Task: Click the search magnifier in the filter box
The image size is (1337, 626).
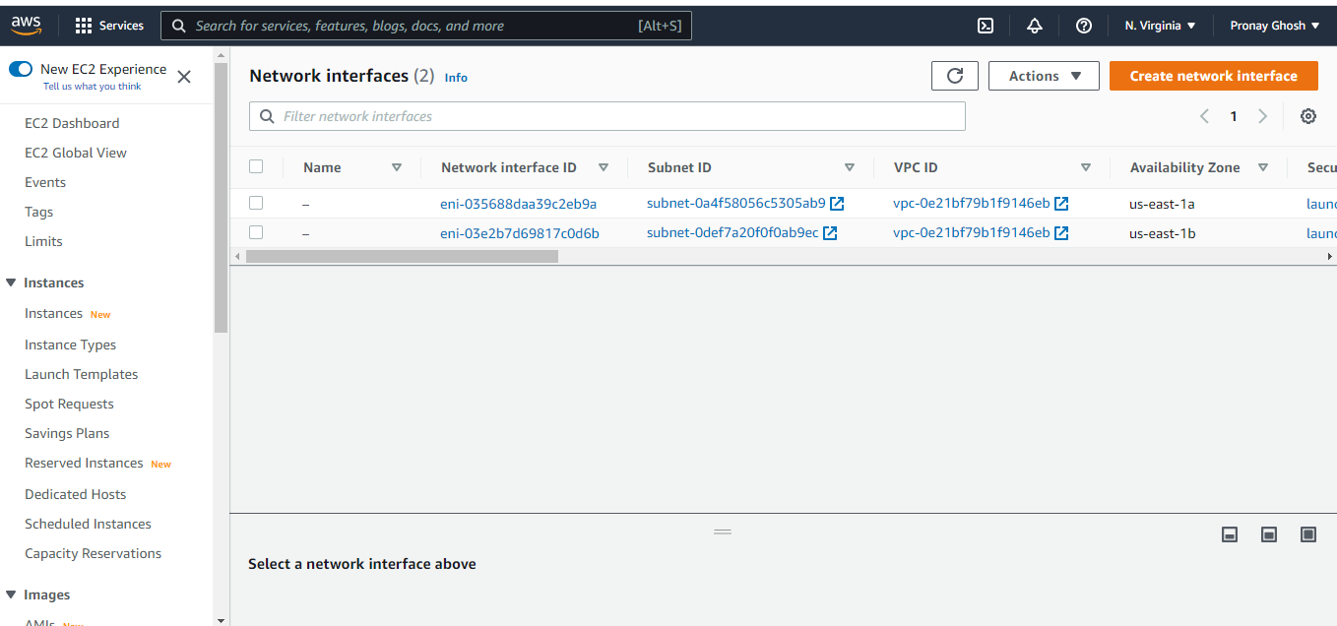Action: click(267, 116)
